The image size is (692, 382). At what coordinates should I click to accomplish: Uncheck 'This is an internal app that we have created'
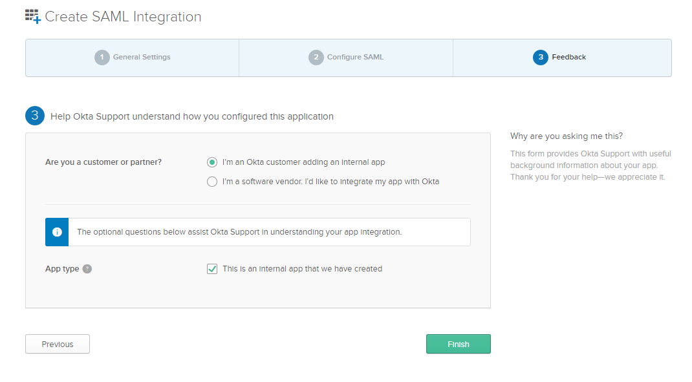coord(212,269)
